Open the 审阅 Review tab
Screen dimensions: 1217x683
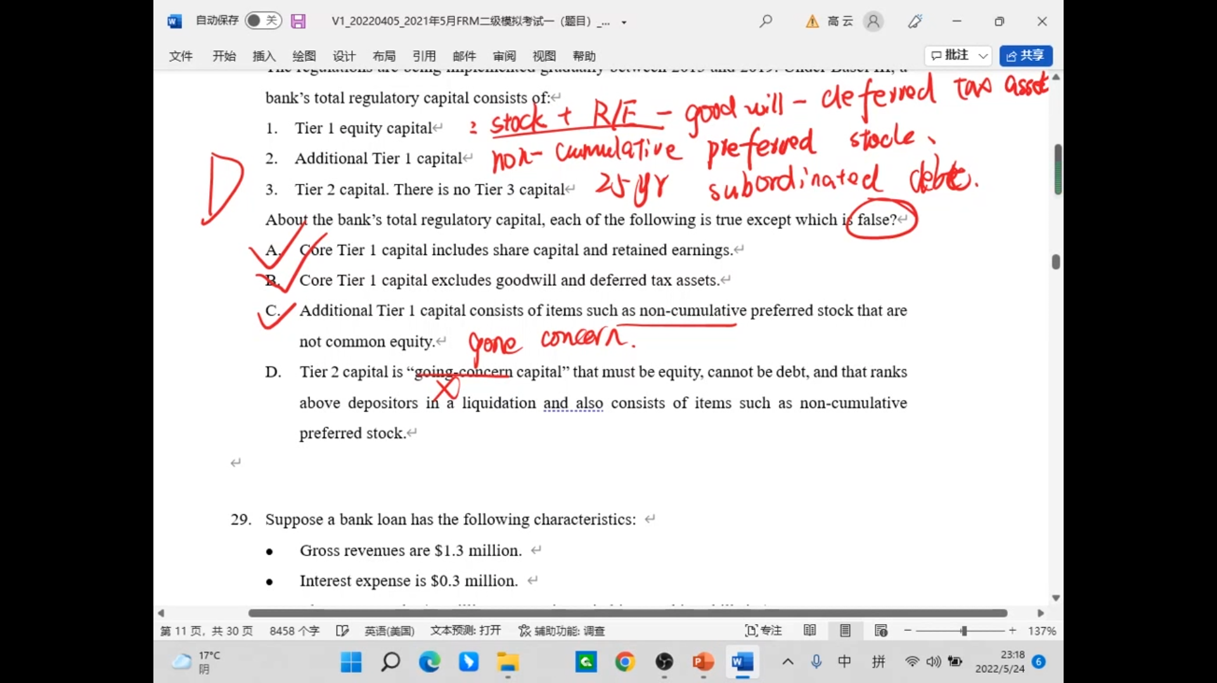point(504,56)
